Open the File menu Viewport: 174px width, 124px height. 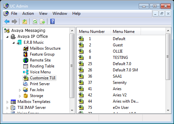pyautogui.click(x=14, y=13)
